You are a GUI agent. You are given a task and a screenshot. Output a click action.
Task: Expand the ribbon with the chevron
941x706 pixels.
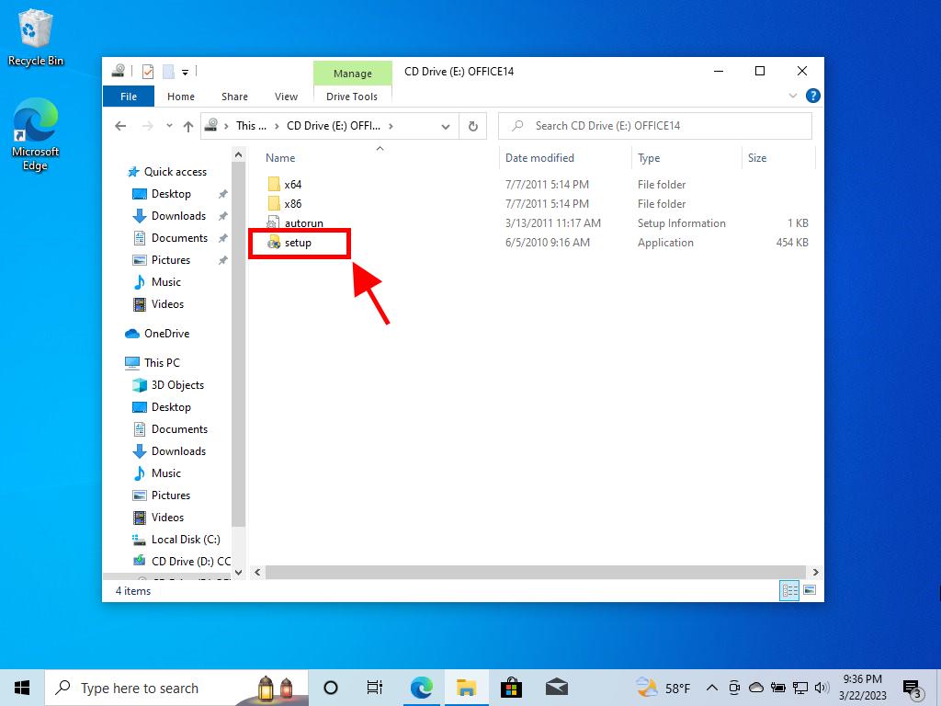pyautogui.click(x=793, y=96)
